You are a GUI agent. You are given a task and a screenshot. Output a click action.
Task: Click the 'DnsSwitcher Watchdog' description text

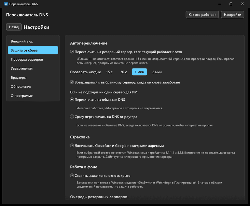click(x=149, y=184)
